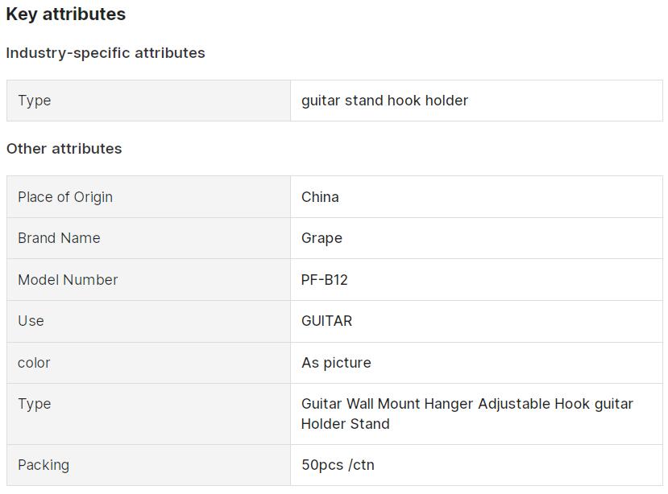The width and height of the screenshot is (668, 494).
Task: Click the 'Key attributes' heading
Action: pyautogui.click(x=66, y=14)
